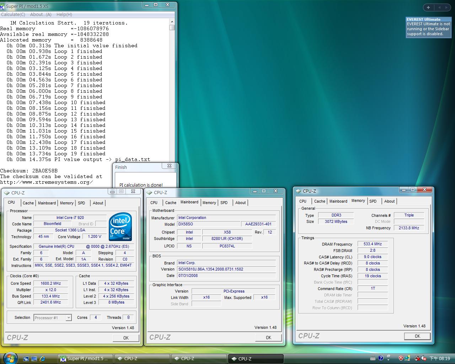Open the red security shield tray icon

(401, 358)
